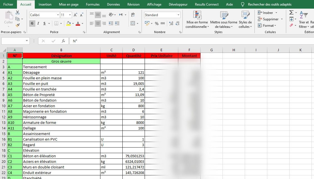
Task: Open Trier et filtrer
Action: (x=304, y=20)
